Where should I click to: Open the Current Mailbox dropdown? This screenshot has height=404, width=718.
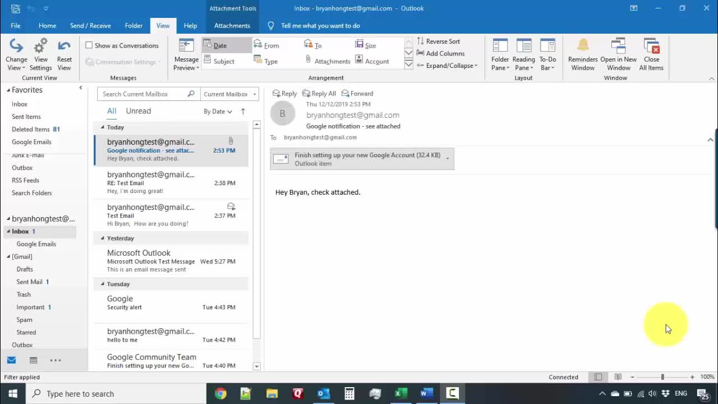point(229,94)
